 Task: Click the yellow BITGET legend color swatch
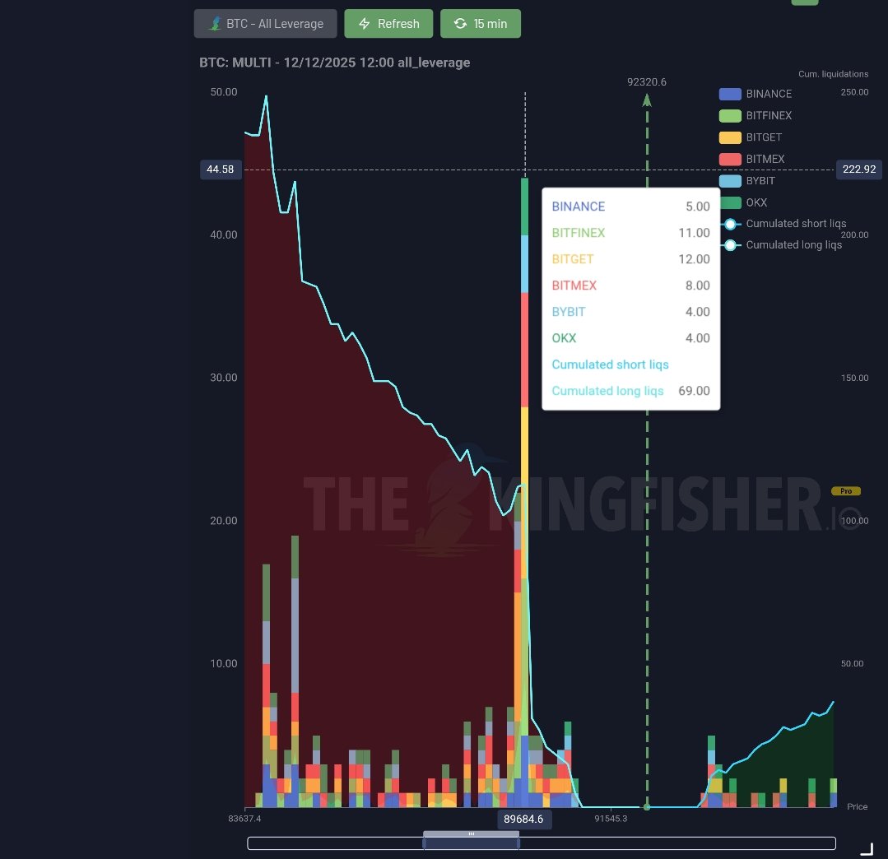tap(730, 137)
